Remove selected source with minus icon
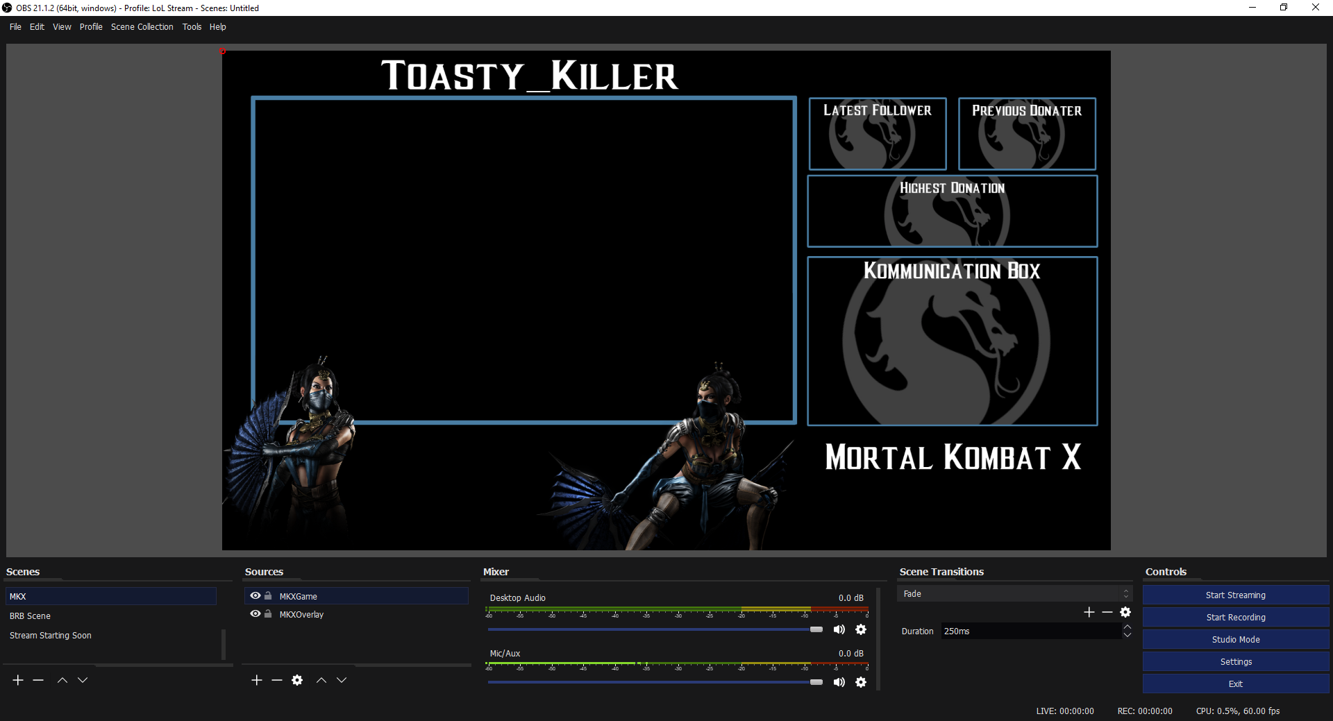1333x721 pixels. (x=277, y=680)
